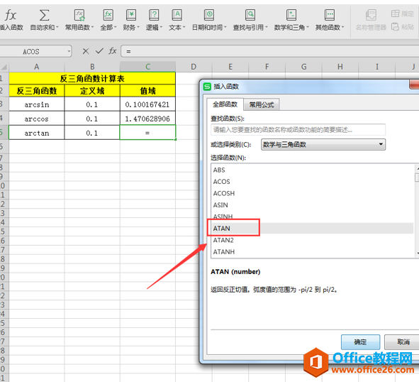
Task: Click the cell containing arccos
Action: (x=37, y=119)
